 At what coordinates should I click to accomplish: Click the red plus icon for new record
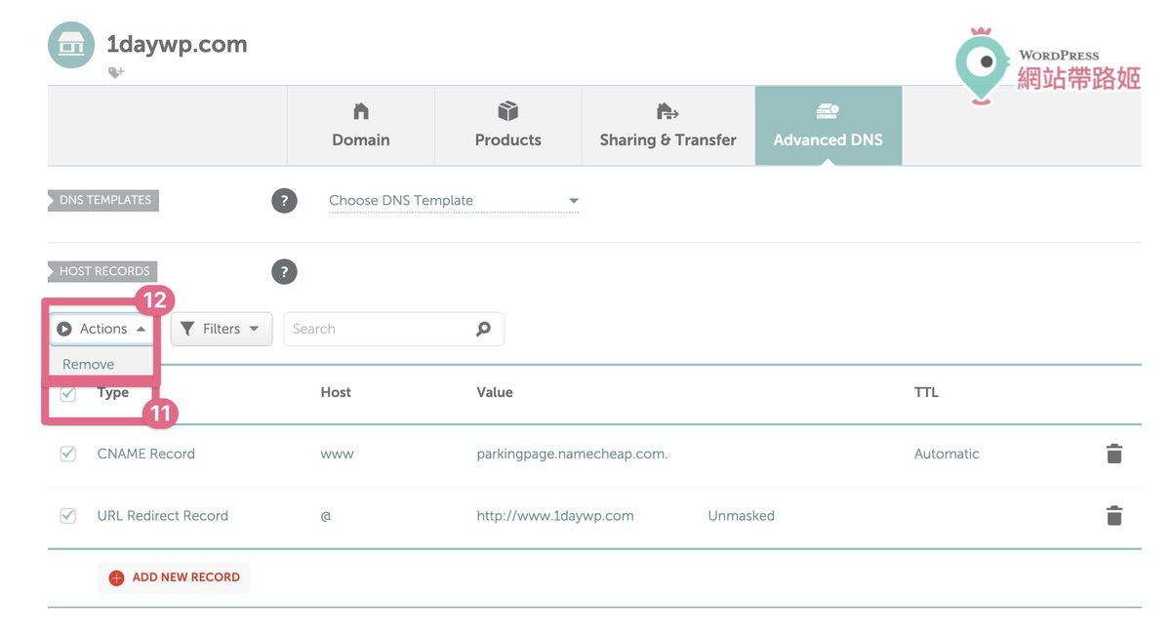pos(116,577)
